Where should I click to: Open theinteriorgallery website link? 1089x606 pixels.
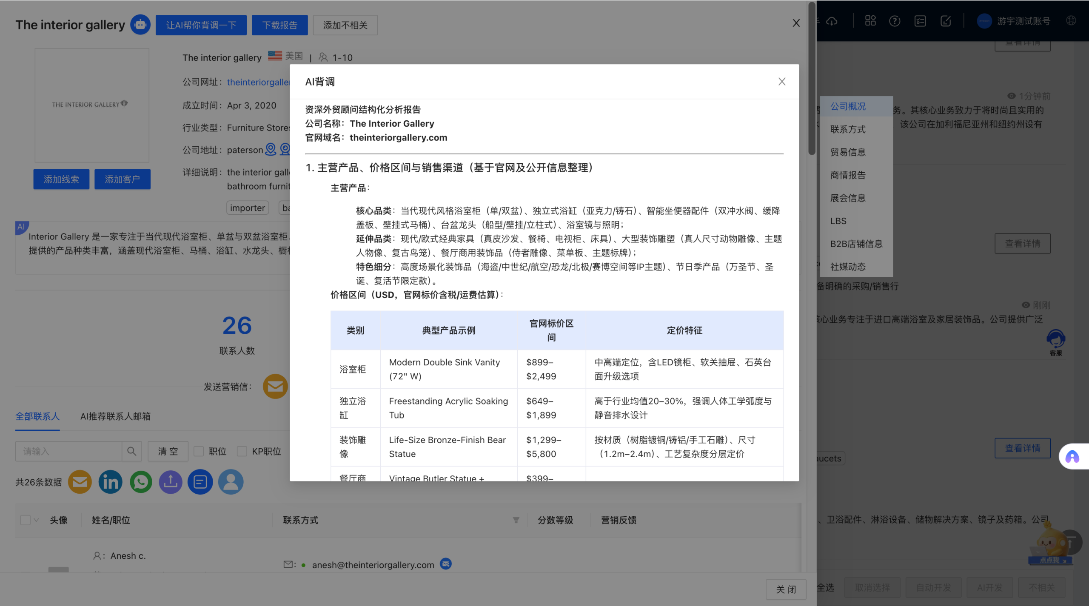[258, 82]
